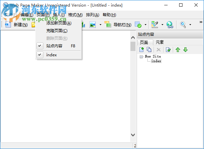Click the canvas scrollbar up arrow
Viewport: 204px width, 149px height.
(133, 38)
